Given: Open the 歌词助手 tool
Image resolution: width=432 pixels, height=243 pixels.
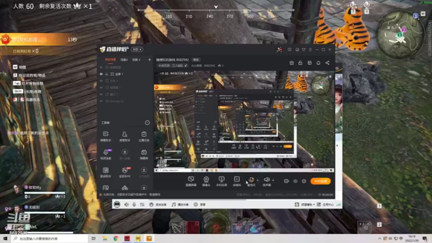Looking at the screenshot, I should pos(105,172).
